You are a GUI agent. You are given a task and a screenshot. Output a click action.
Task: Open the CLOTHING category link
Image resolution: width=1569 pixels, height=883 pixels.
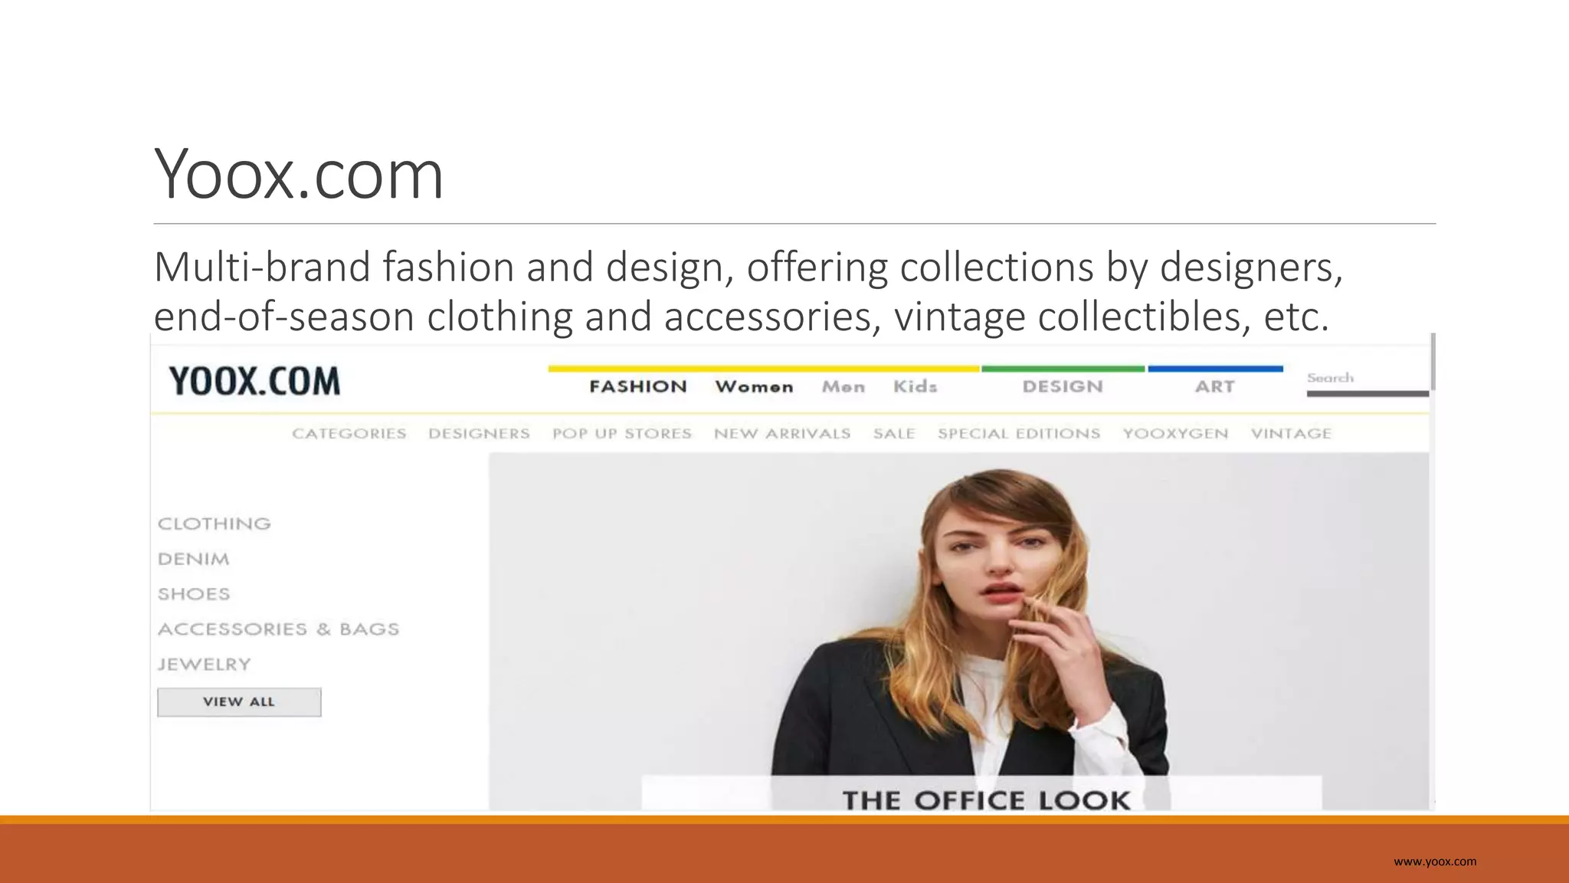(x=215, y=524)
